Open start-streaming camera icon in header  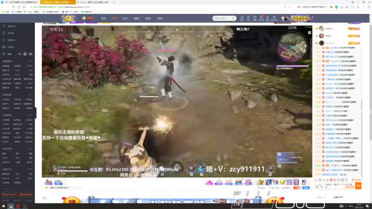tap(254, 18)
